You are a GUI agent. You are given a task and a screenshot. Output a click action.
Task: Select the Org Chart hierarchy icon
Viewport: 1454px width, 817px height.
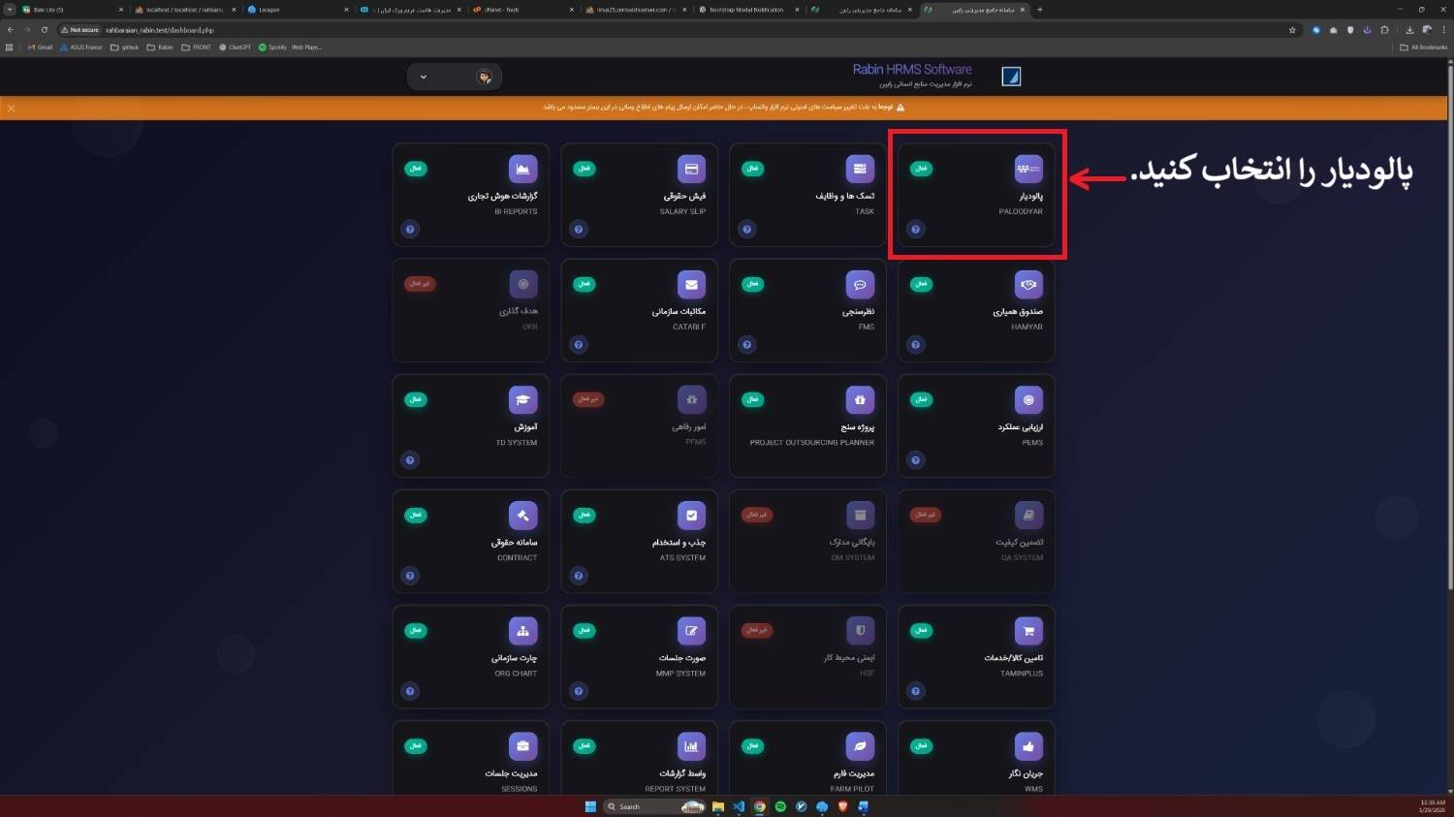522,631
